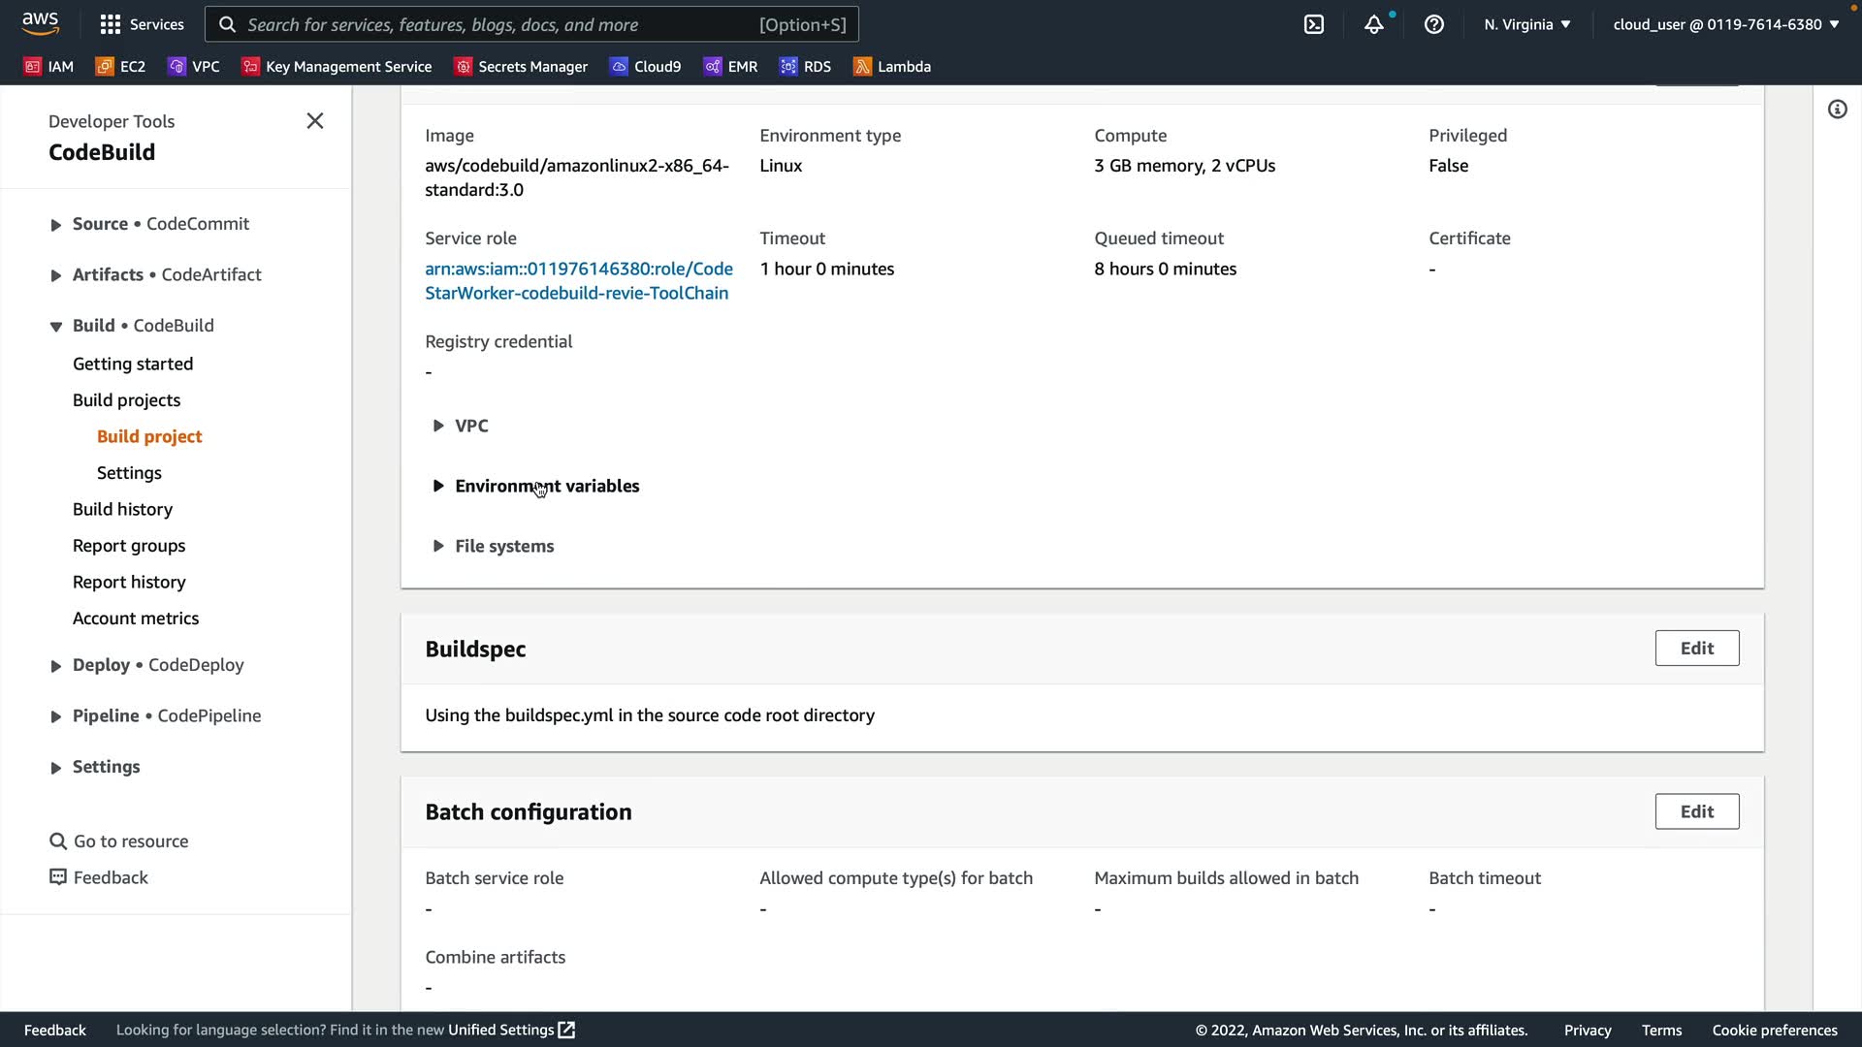Image resolution: width=1862 pixels, height=1047 pixels.
Task: Collapse the Build CodeBuild sidebar group
Action: point(56,326)
